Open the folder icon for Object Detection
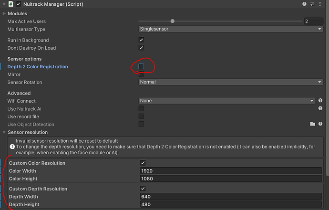The width and height of the screenshot is (329, 210). coord(312,124)
